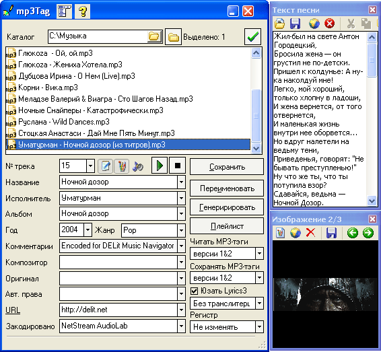Click the Переименовать button
This screenshot has height=352, width=381.
click(x=227, y=188)
